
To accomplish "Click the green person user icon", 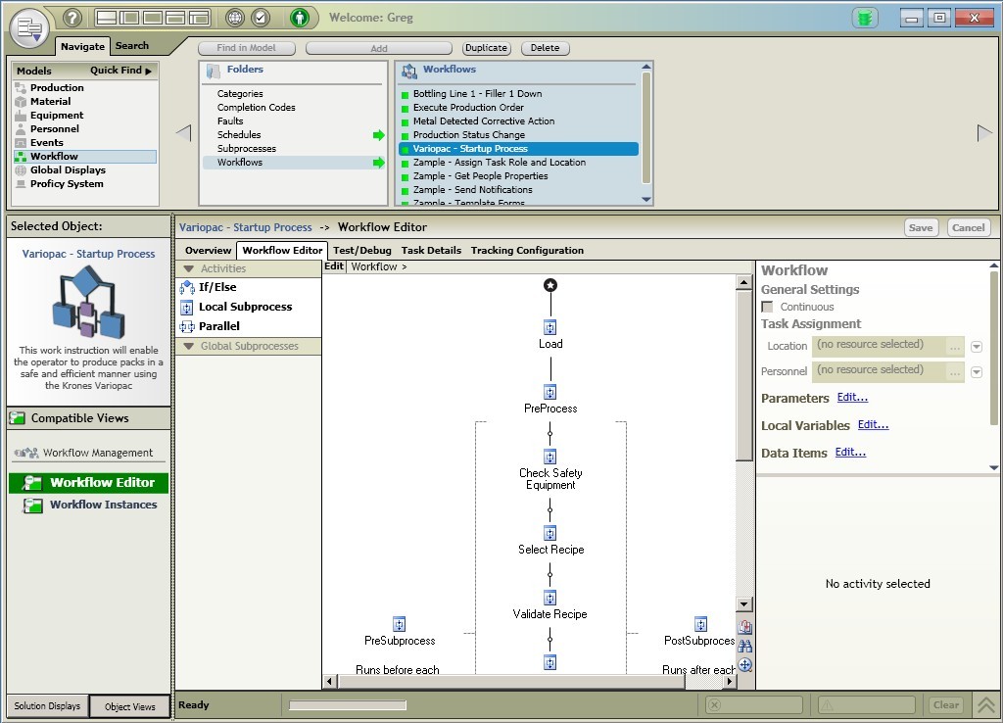I will (300, 18).
